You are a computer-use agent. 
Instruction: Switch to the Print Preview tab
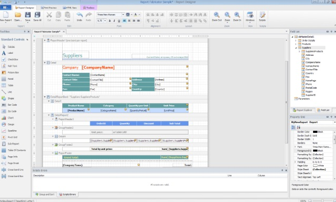[x=49, y=8]
